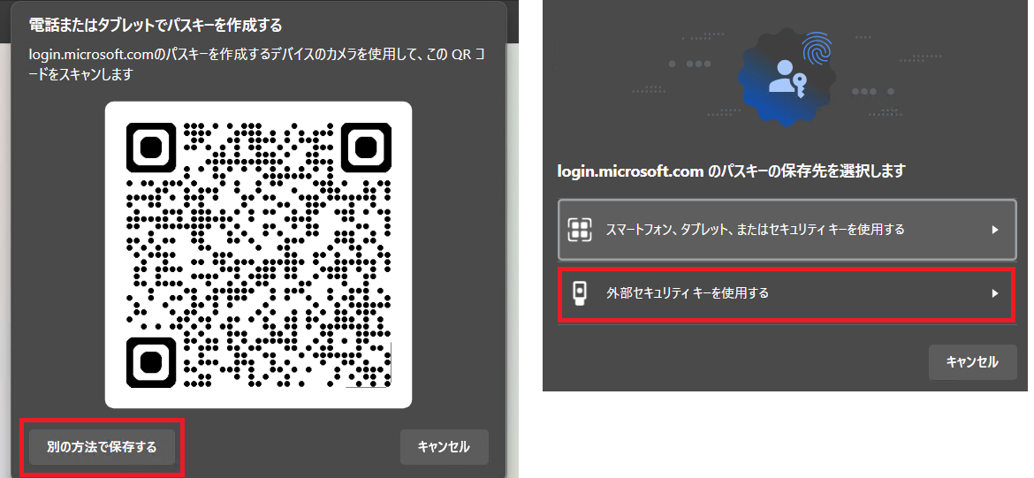
Task: Cancel the QR code passkey dialog
Action: coord(444,447)
